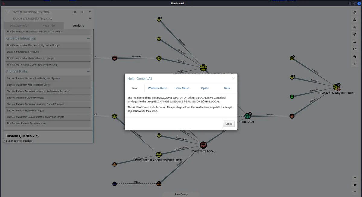This screenshot has width=362, height=197.
Task: Run Find Domain Admin Logons to non-Domain Controllers
Action: pos(48,32)
